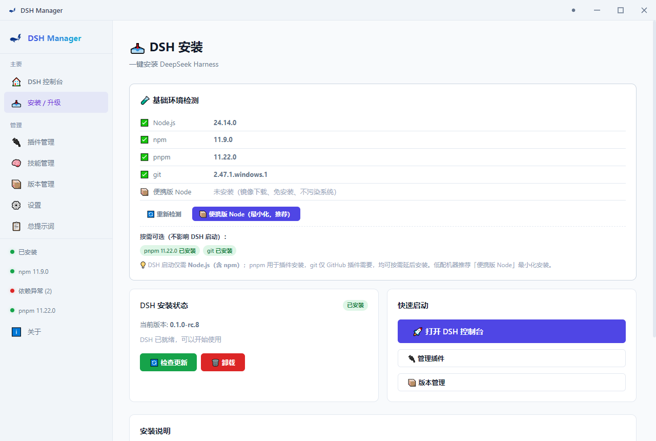This screenshot has height=441, width=656.
Task: Click 便携版 Node（最小化，推荐）button
Action: point(246,214)
